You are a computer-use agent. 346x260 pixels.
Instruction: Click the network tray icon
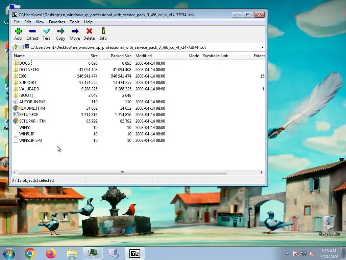tap(304, 254)
